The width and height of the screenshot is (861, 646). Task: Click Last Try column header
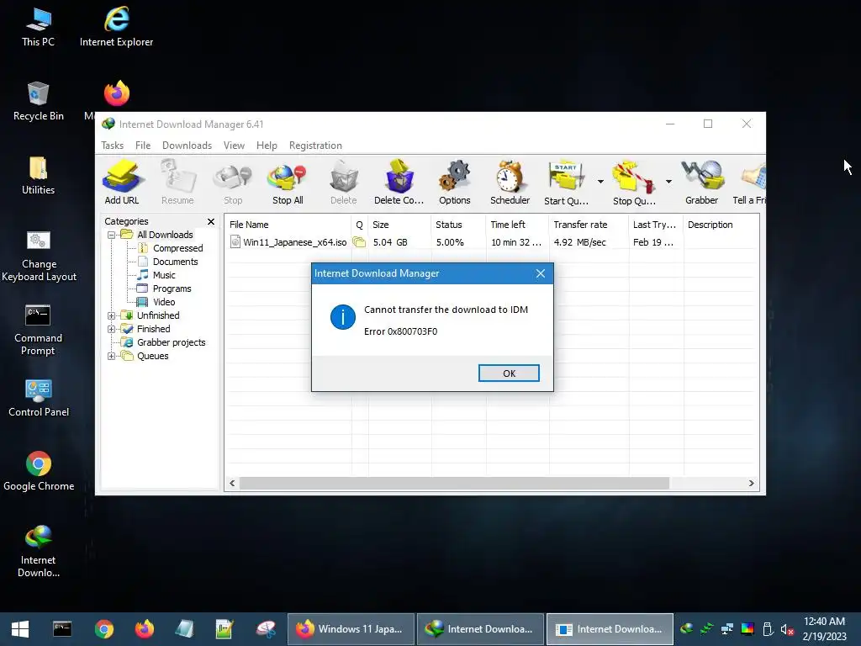tap(656, 225)
